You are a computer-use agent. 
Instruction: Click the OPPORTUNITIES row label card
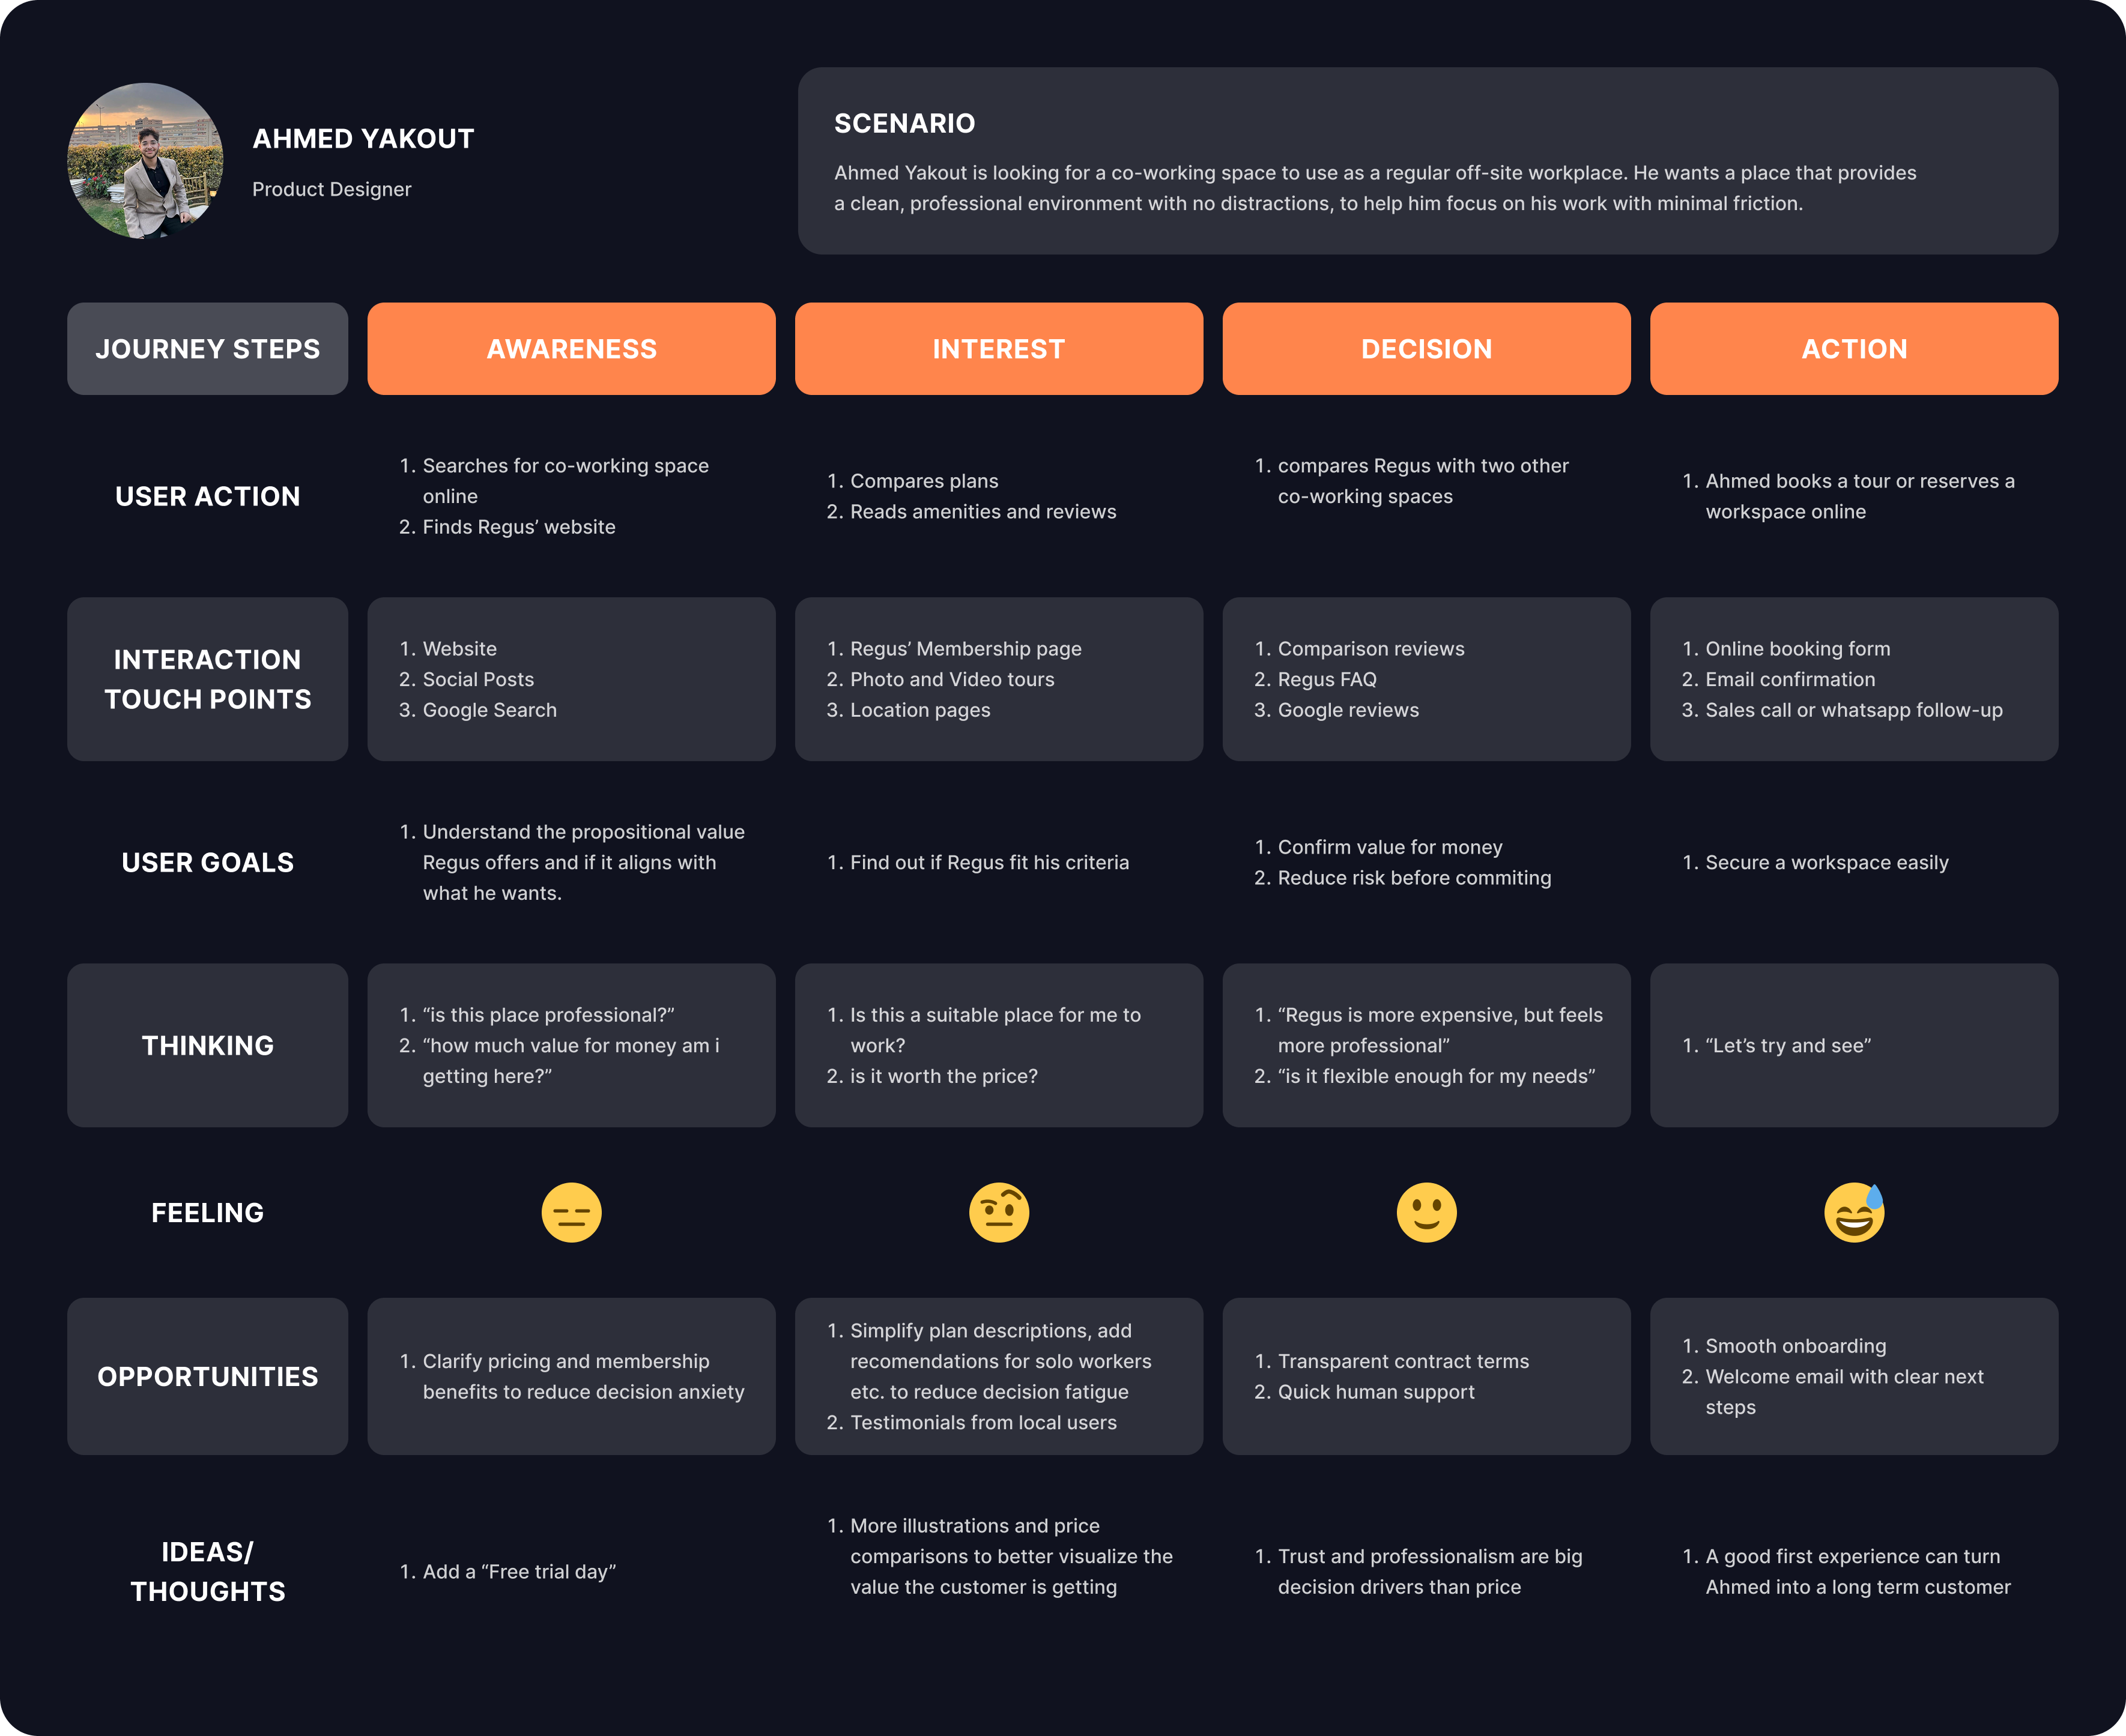[207, 1376]
